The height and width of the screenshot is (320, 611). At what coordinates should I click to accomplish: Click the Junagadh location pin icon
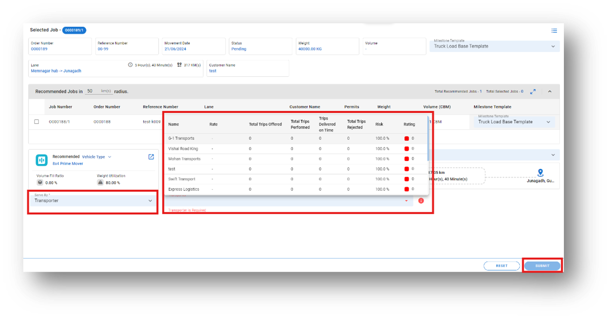point(540,173)
